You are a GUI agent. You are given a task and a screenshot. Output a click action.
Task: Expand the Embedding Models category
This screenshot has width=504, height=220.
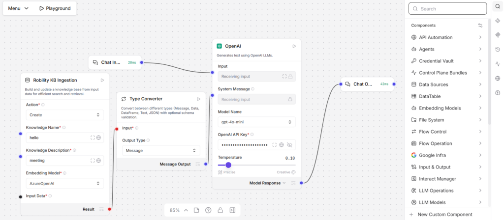[447, 108]
